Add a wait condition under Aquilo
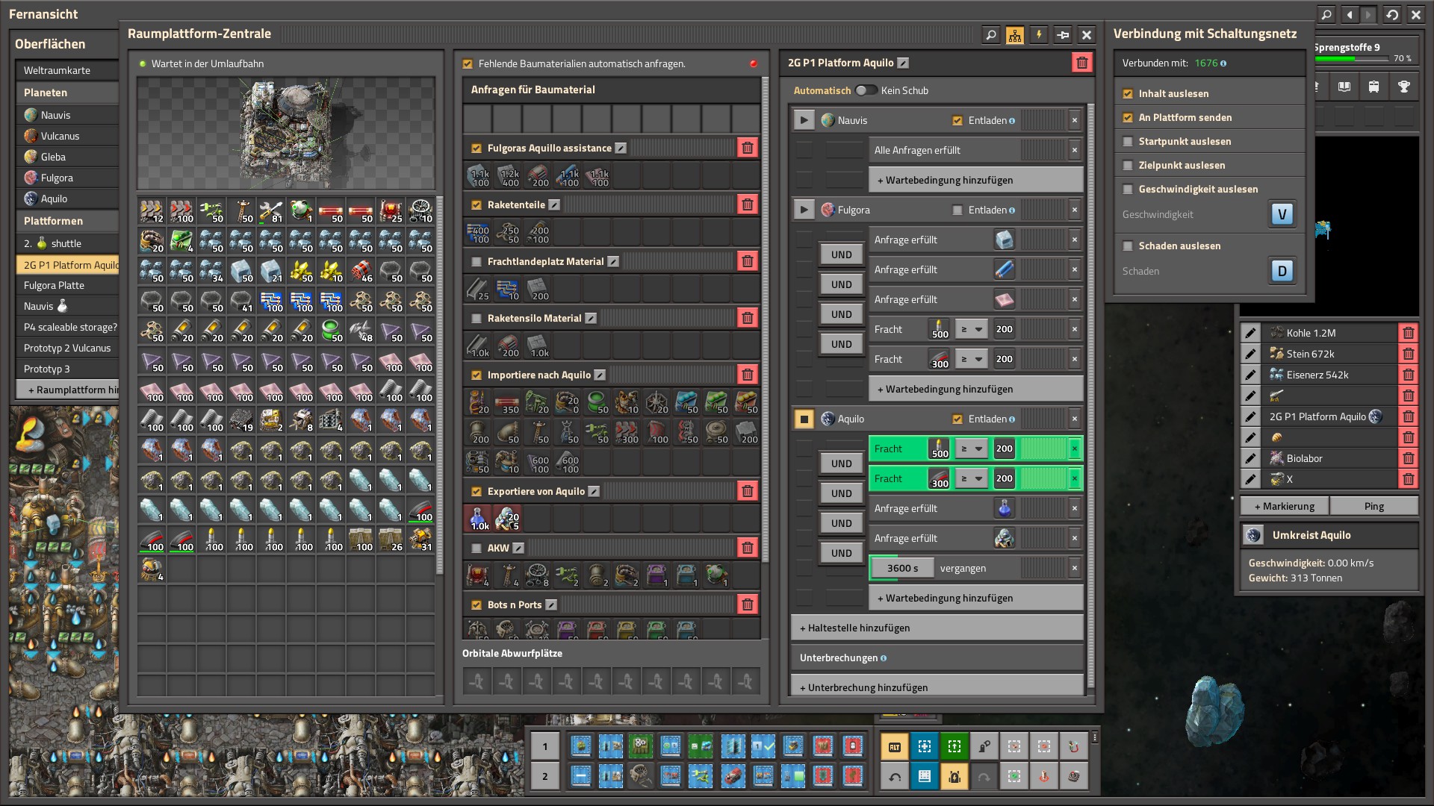The height and width of the screenshot is (806, 1434). pyautogui.click(x=975, y=598)
